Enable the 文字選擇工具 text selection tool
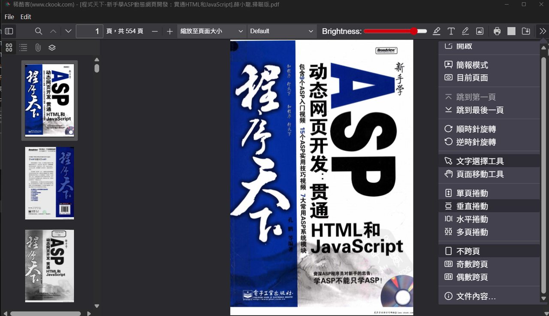Image resolution: width=549 pixels, height=316 pixels. point(480,161)
